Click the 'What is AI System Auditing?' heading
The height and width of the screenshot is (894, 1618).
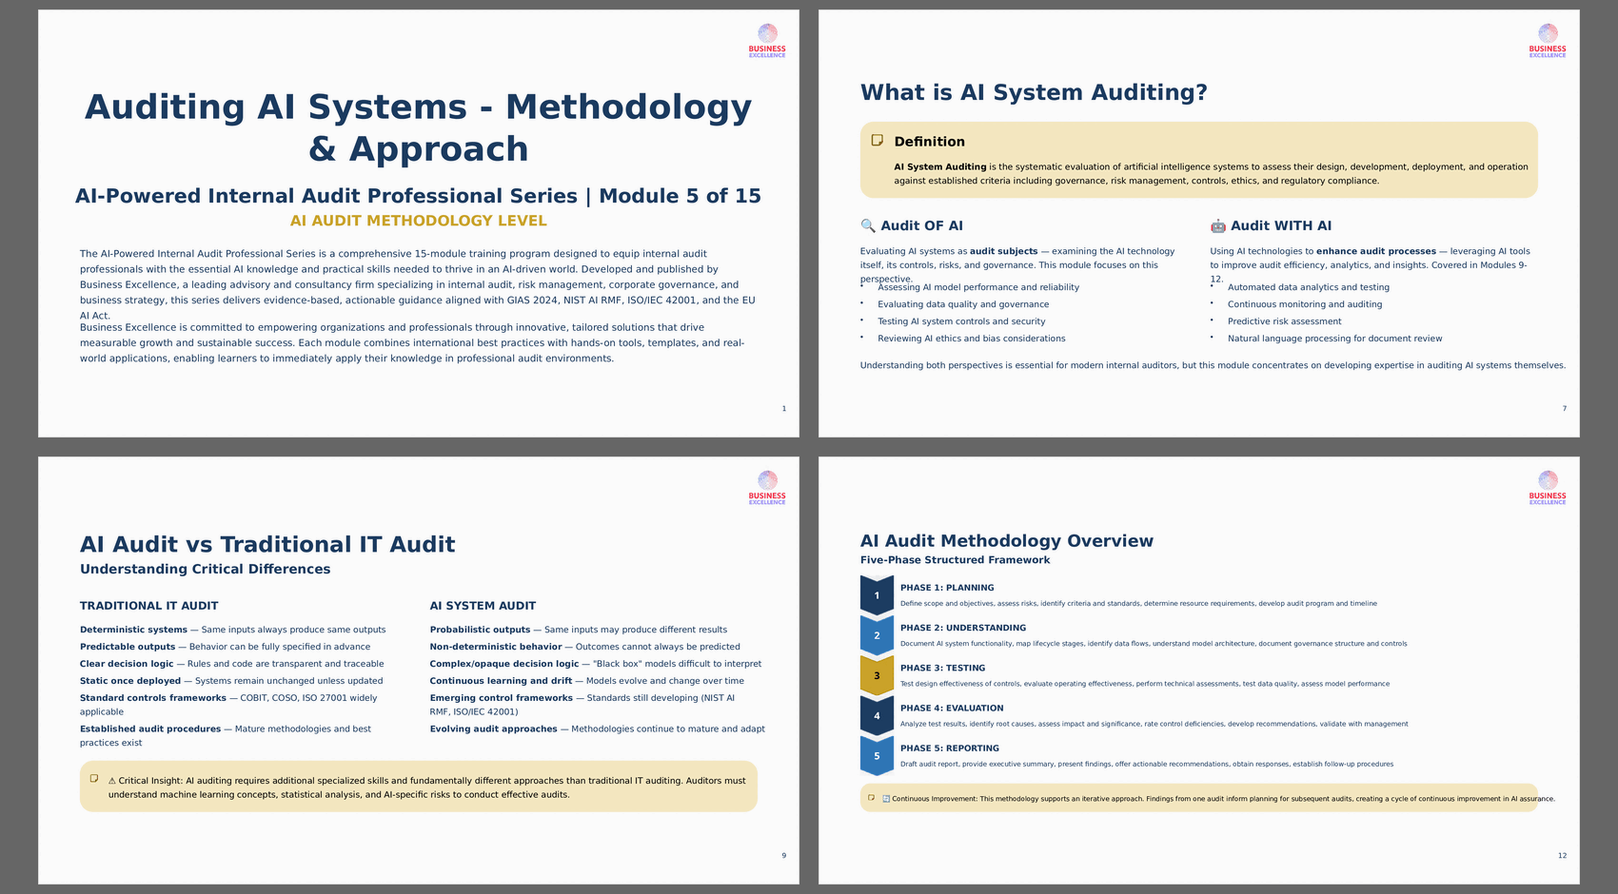pos(1034,92)
